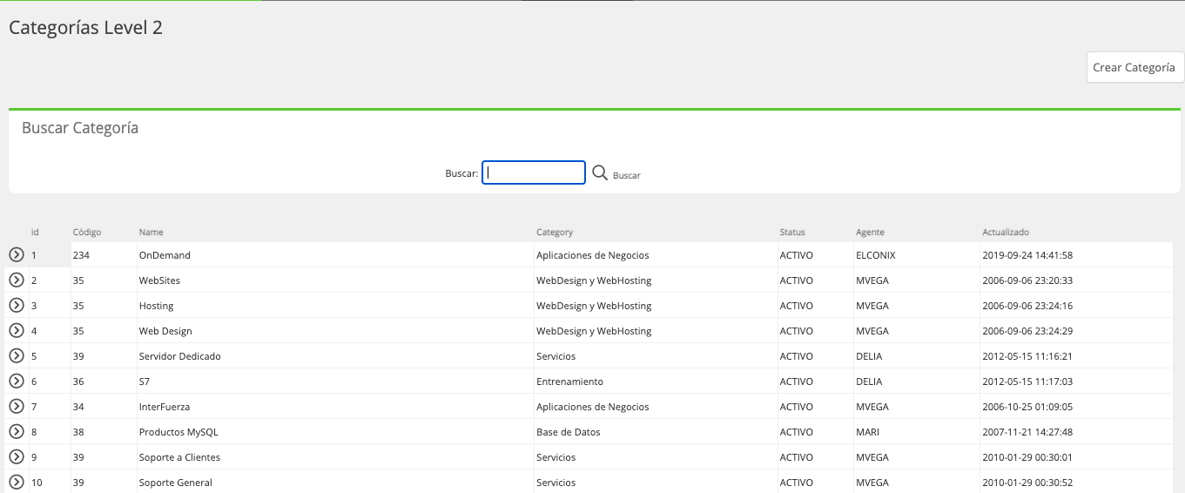The image size is (1185, 493).
Task: Click the Categorías Level 2 page title
Action: click(85, 28)
